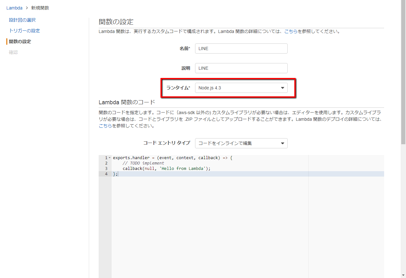Focus the 名前 input field
406x278 pixels.
[x=241, y=48]
